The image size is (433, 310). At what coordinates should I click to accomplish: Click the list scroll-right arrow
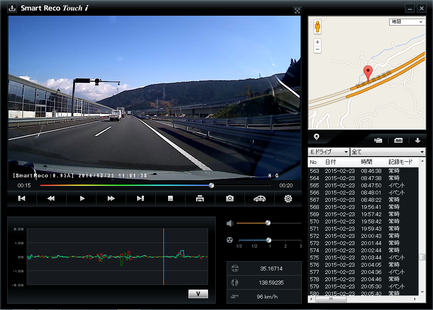415,299
